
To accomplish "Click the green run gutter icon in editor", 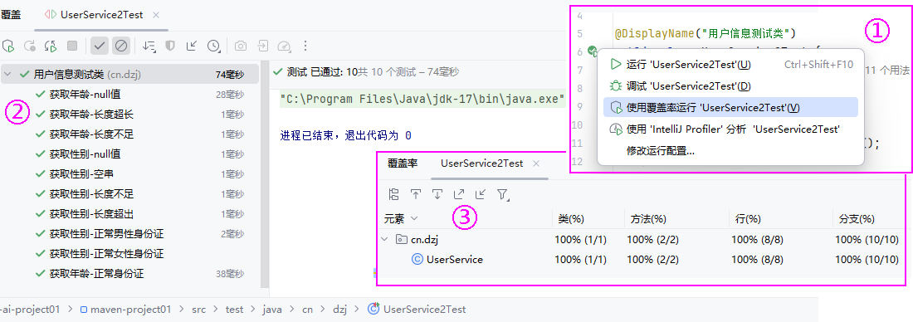I will point(593,51).
